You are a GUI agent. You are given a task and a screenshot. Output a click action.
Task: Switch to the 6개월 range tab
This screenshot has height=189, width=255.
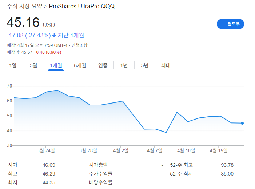tap(80, 65)
